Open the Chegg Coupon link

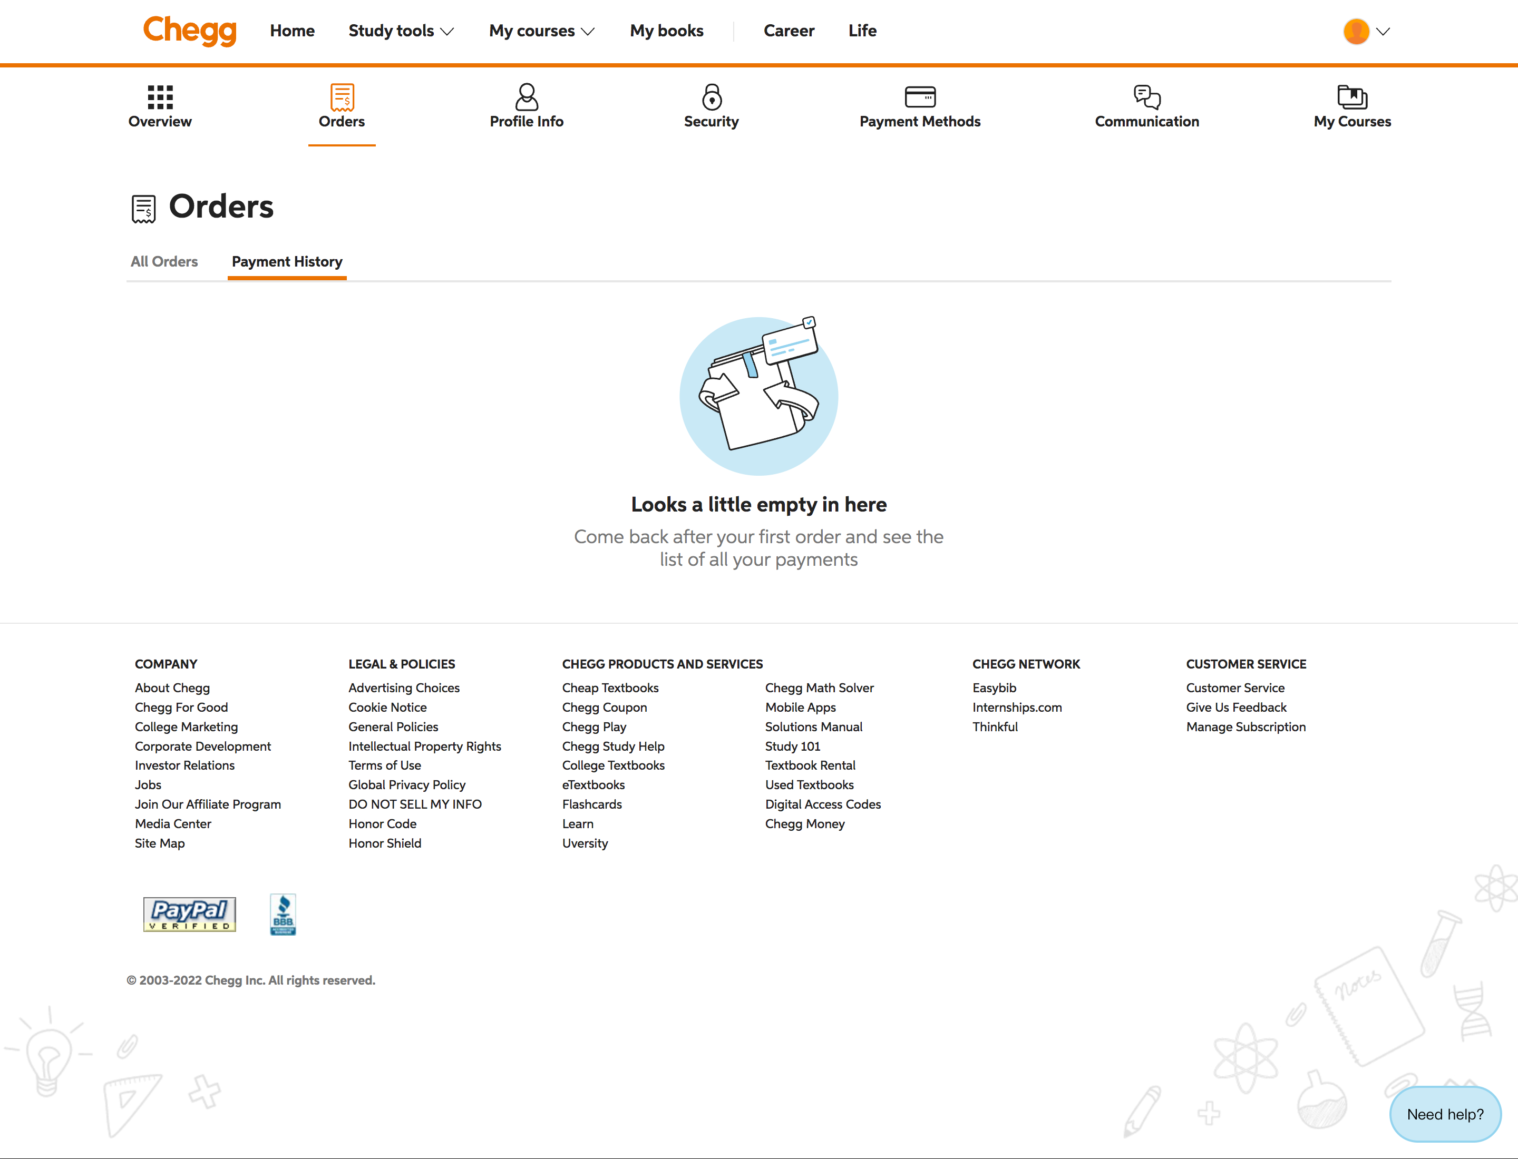(x=605, y=707)
